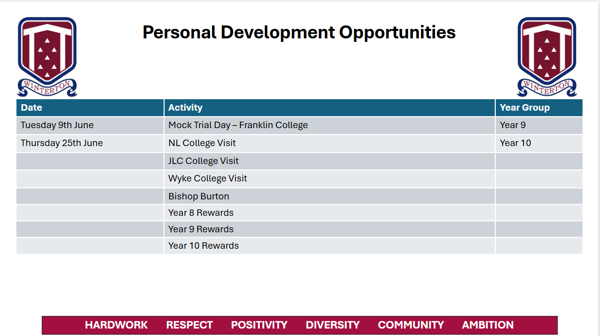Click the Activity column header

coord(185,108)
